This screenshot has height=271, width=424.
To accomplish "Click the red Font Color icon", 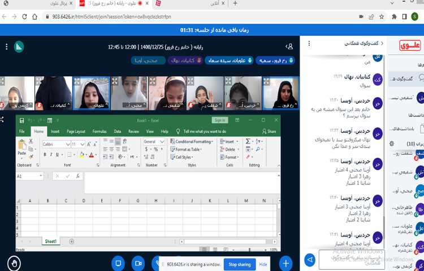I will [92, 155].
